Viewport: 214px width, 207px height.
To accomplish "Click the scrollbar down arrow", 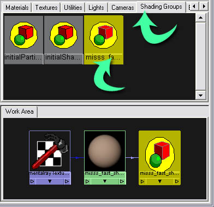I will (x=201, y=96).
